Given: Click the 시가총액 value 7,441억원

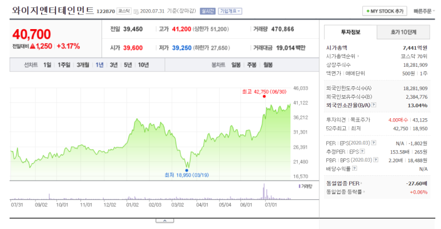Looking at the screenshot, I should (x=415, y=48).
